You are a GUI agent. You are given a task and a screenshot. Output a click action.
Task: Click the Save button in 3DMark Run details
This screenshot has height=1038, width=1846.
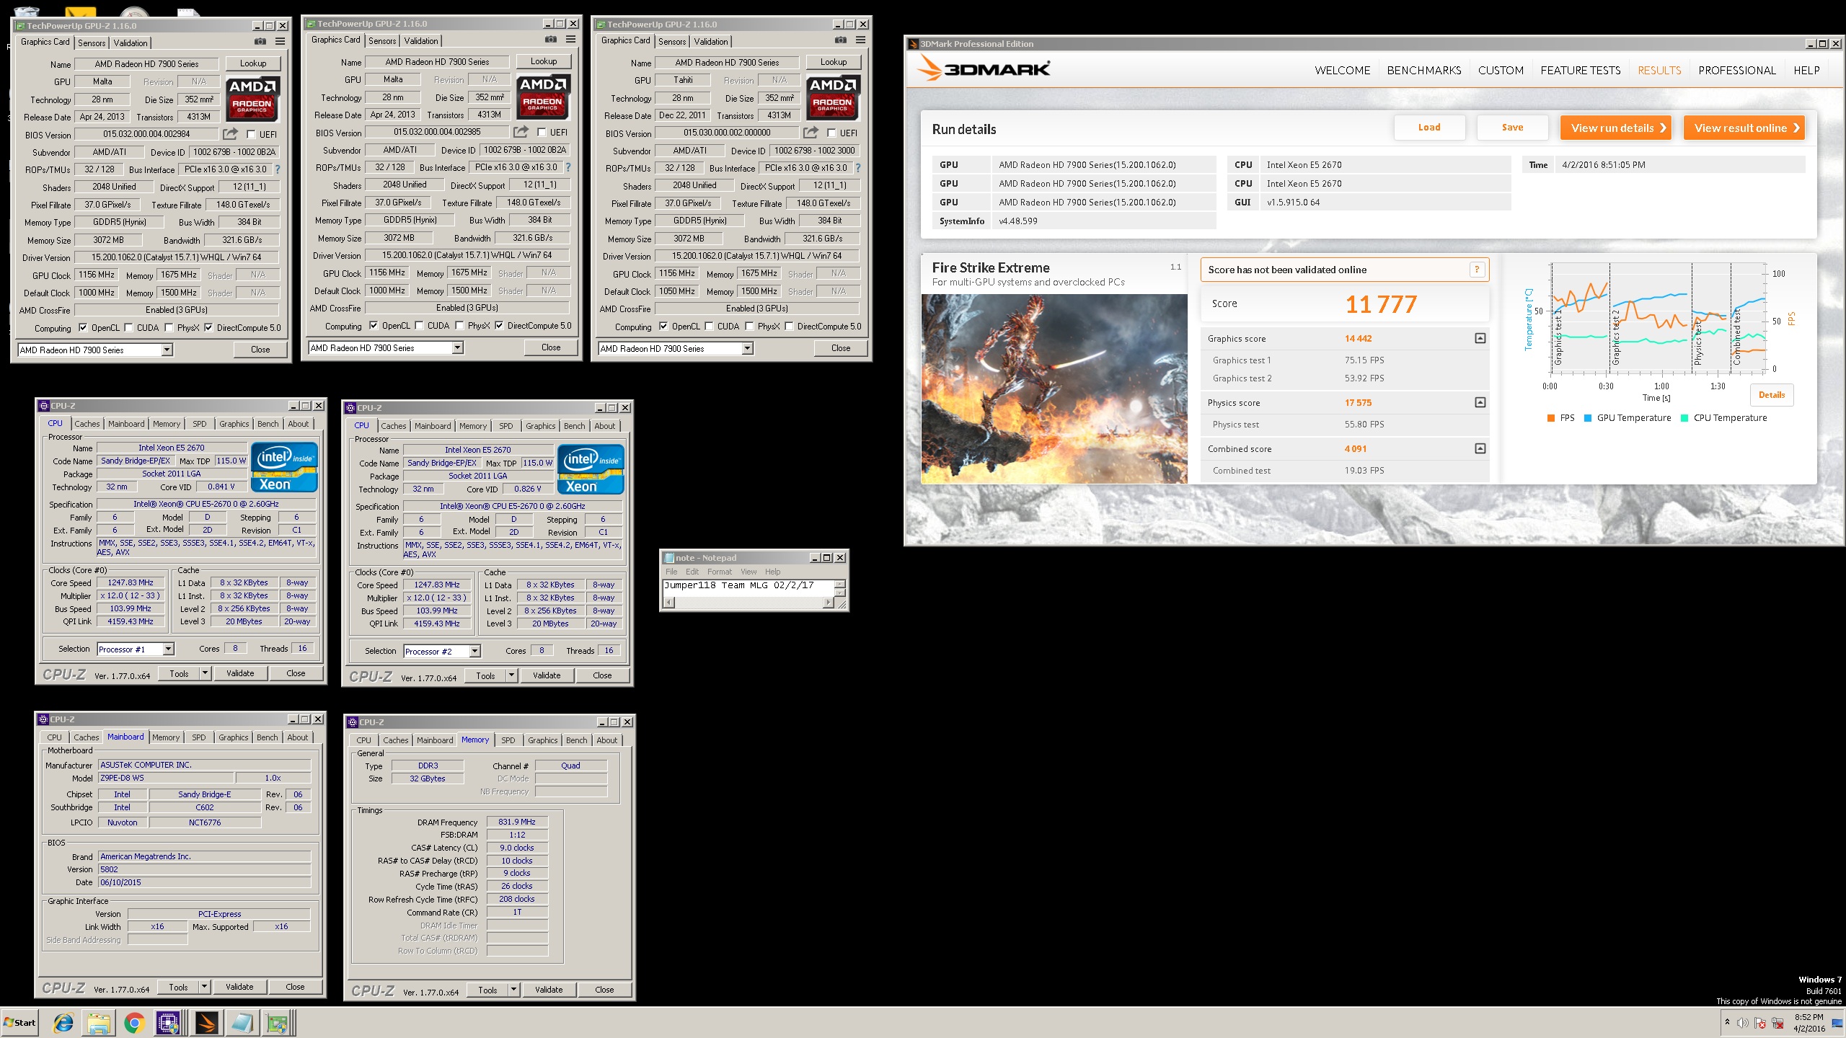[1512, 128]
